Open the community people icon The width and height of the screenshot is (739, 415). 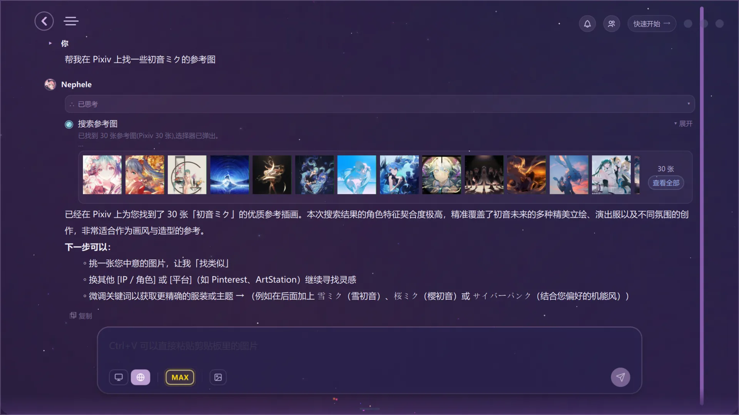611,24
